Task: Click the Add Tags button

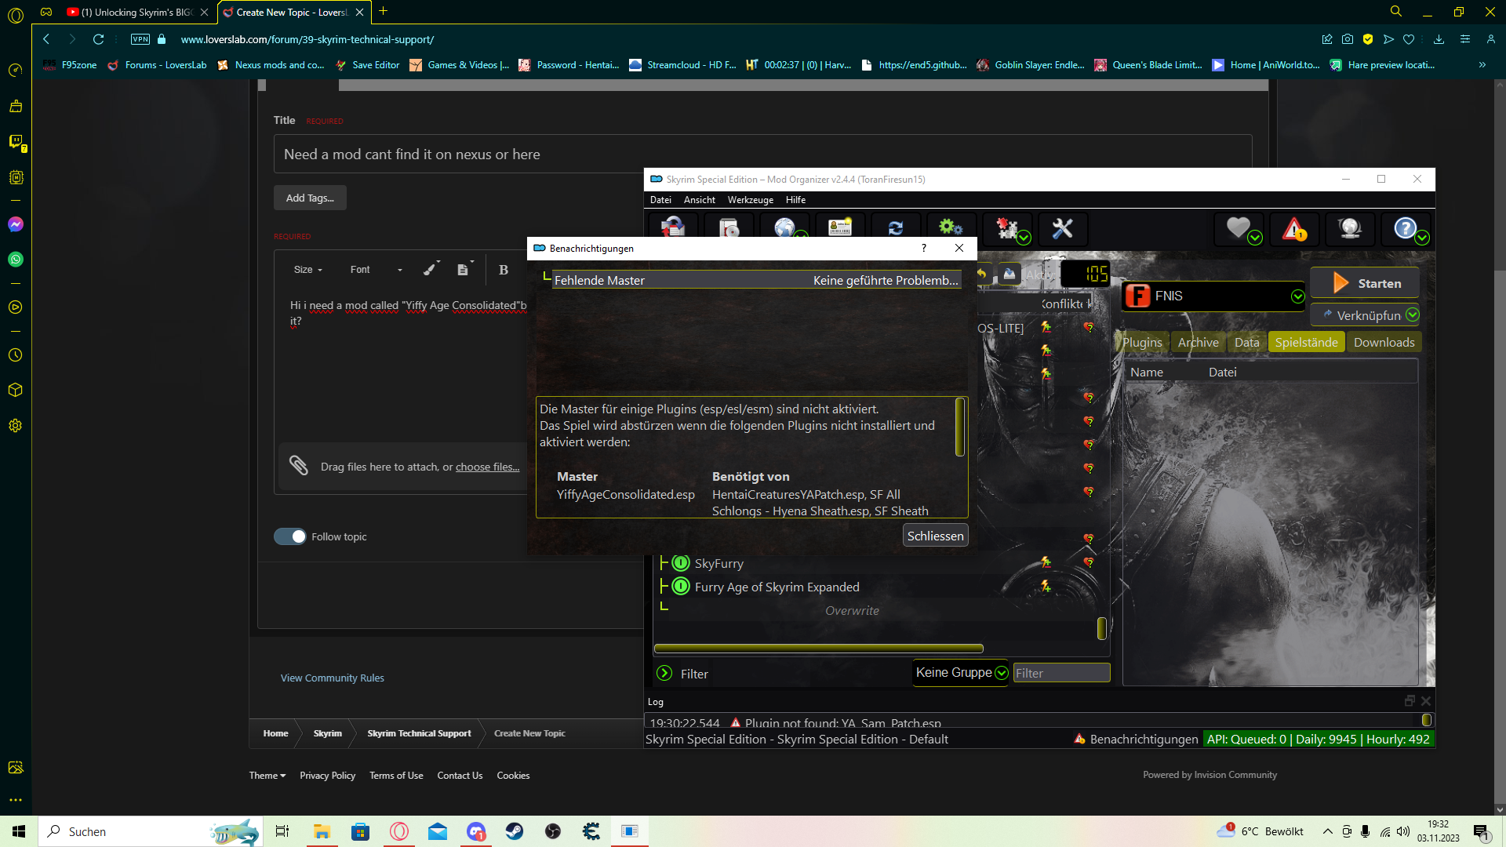Action: 310,198
